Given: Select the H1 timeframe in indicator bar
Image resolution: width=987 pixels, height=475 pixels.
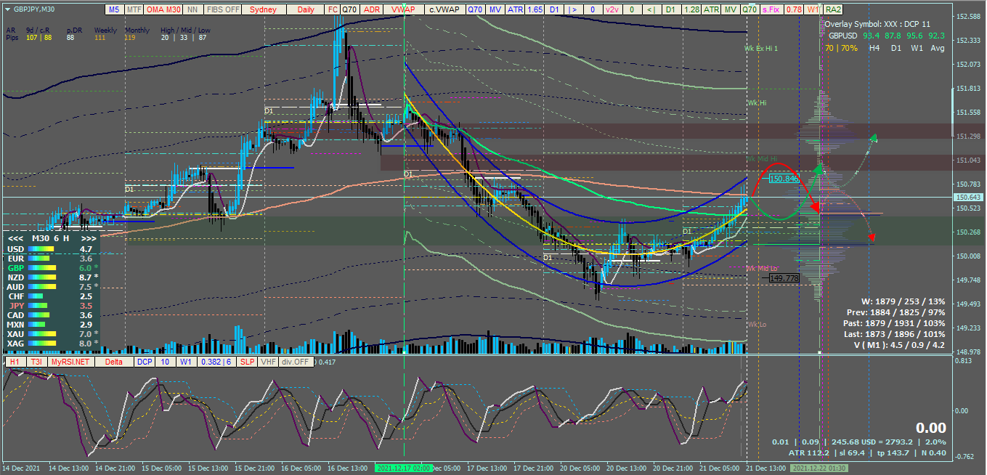Looking at the screenshot, I should 15,361.
